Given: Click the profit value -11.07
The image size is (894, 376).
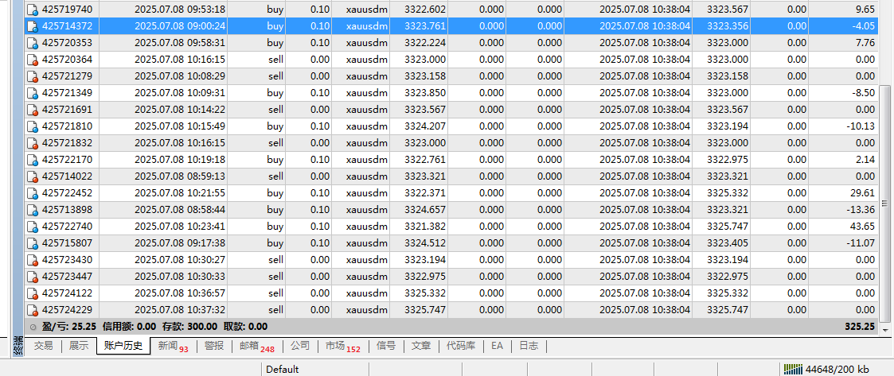Looking at the screenshot, I should (x=862, y=242).
